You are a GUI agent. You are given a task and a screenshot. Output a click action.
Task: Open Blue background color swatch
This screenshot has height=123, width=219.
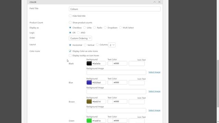(89, 83)
